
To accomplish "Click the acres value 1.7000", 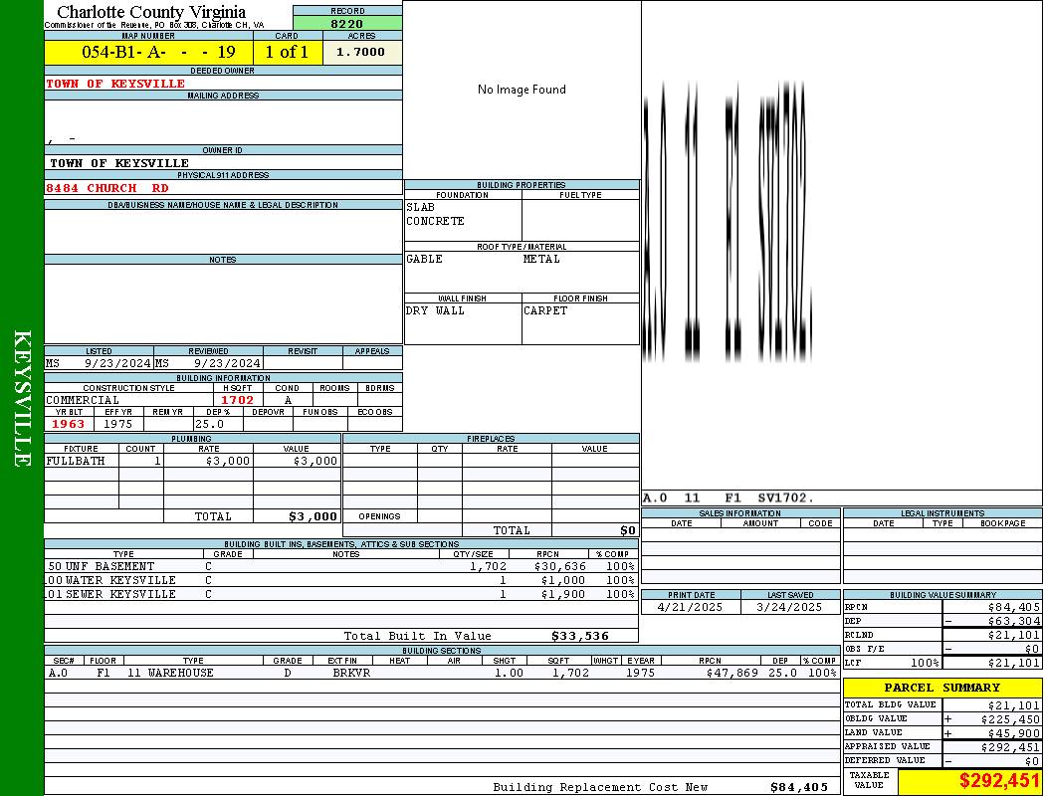I will [x=360, y=52].
